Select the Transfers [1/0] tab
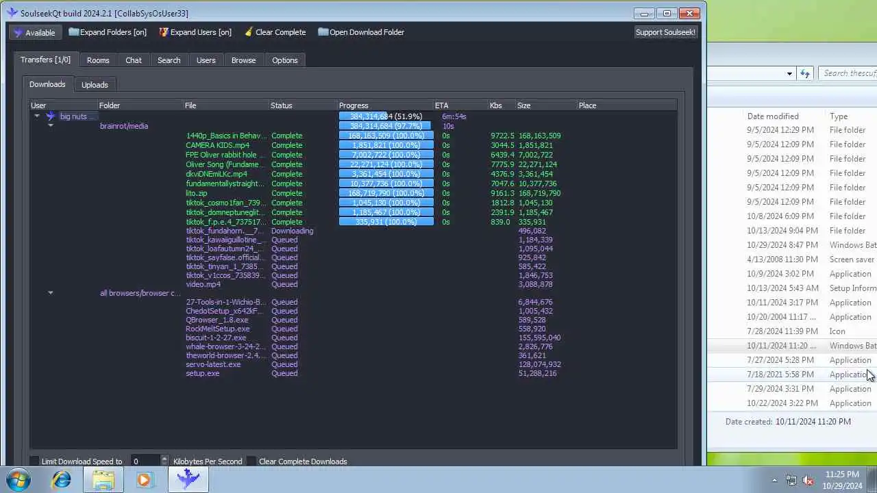The width and height of the screenshot is (877, 493). click(45, 60)
